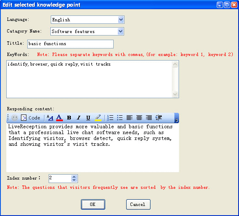Click inside the Responding content editor
The width and height of the screenshot is (239, 216).
[93, 147]
